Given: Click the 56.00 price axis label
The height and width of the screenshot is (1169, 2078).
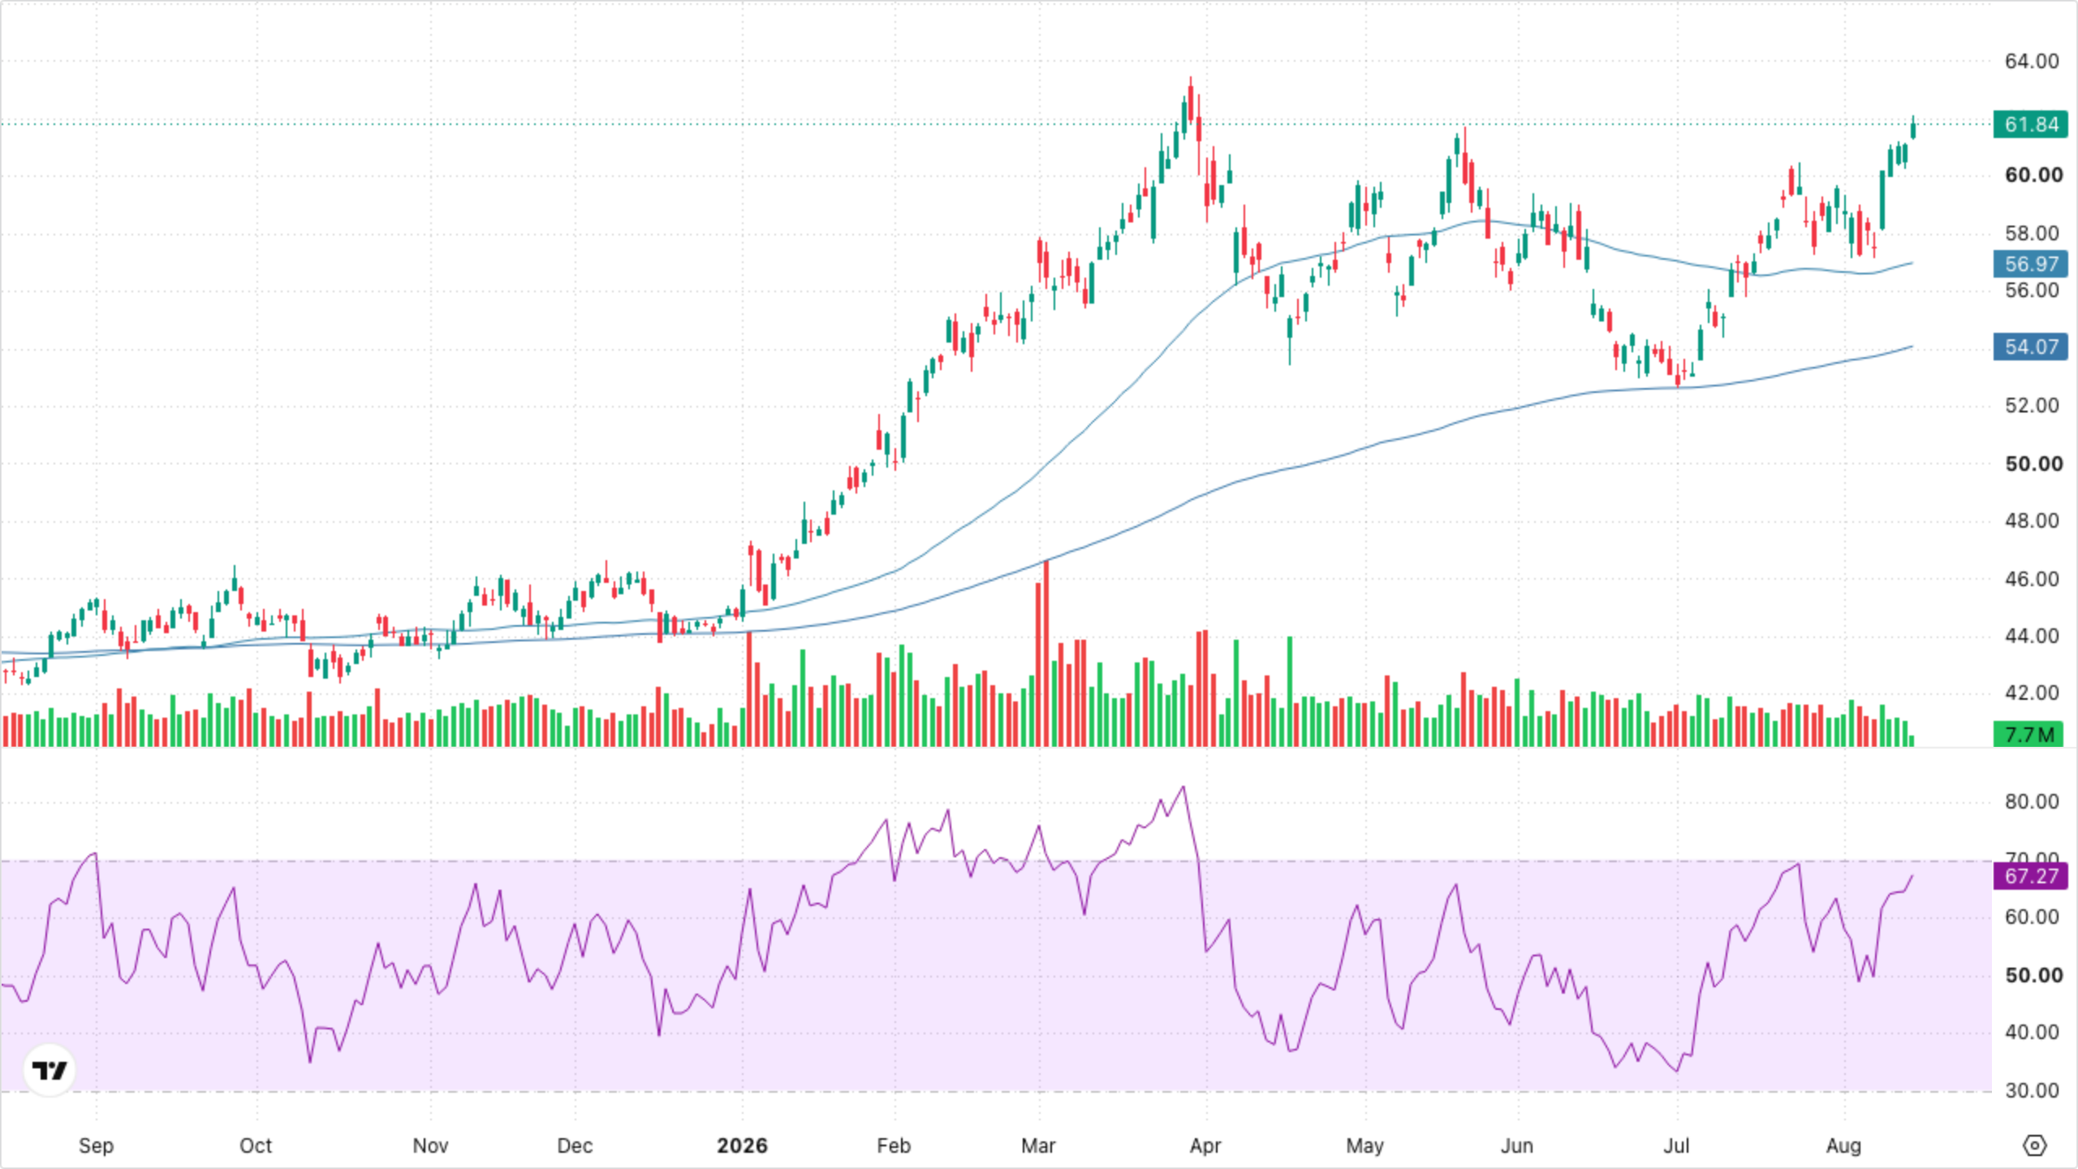Looking at the screenshot, I should (2032, 291).
